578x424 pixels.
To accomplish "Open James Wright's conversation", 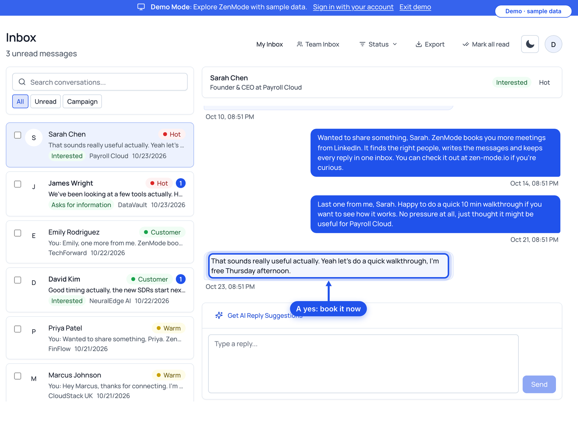I will click(100, 194).
